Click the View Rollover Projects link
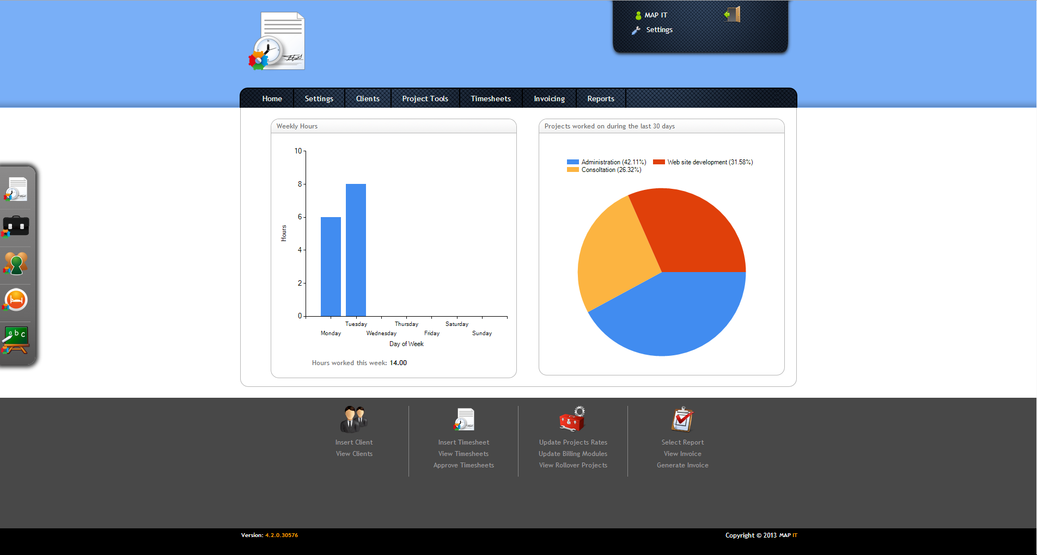Image resolution: width=1037 pixels, height=555 pixels. click(573, 465)
